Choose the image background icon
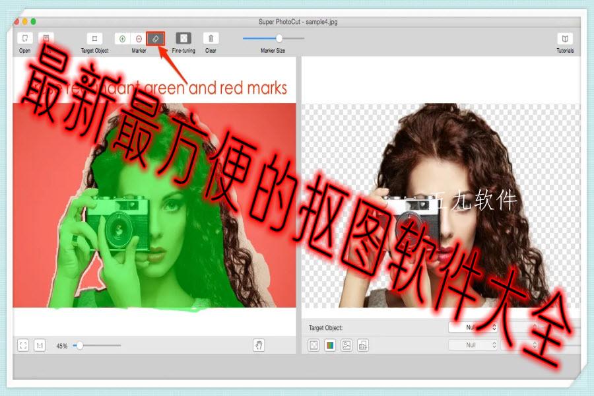The width and height of the screenshot is (594, 396). tap(346, 345)
